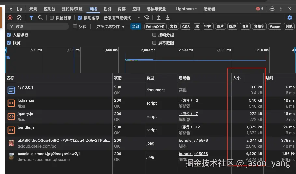Open network conditions wifi icon

click(147, 18)
